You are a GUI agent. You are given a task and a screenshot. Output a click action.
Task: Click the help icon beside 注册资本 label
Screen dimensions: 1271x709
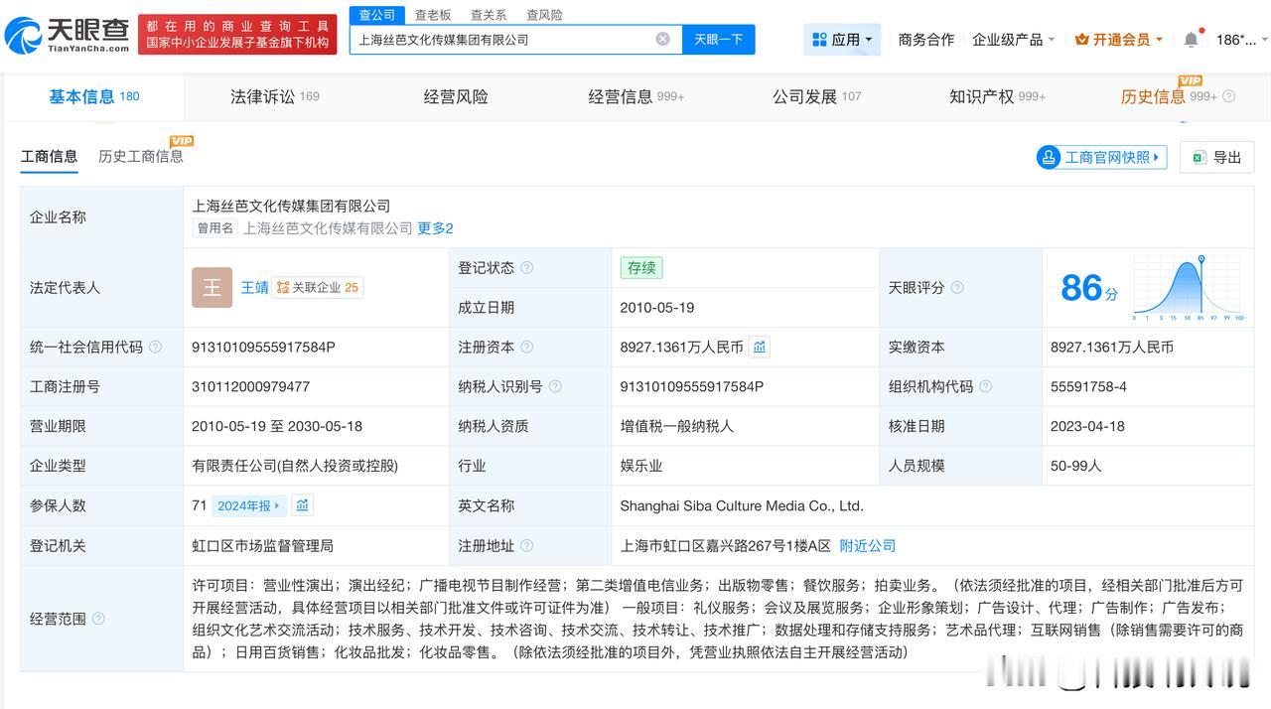coord(527,348)
